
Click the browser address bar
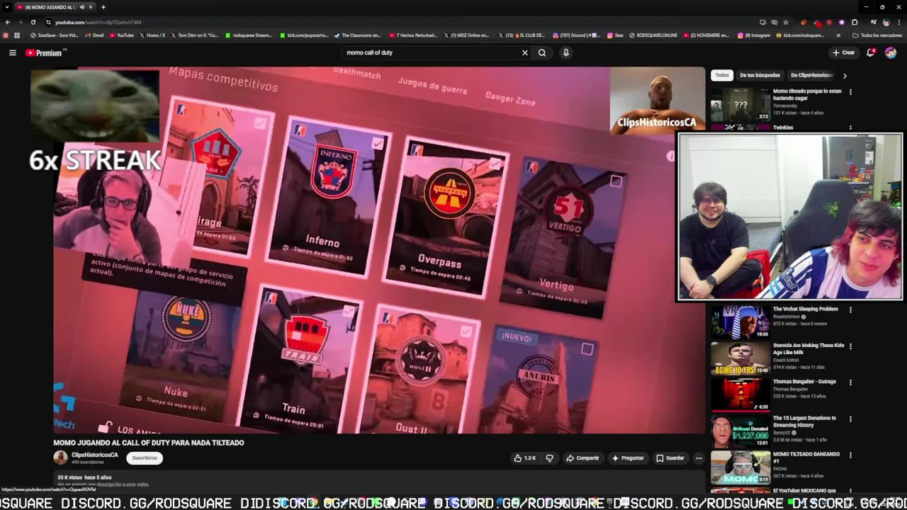(397, 22)
